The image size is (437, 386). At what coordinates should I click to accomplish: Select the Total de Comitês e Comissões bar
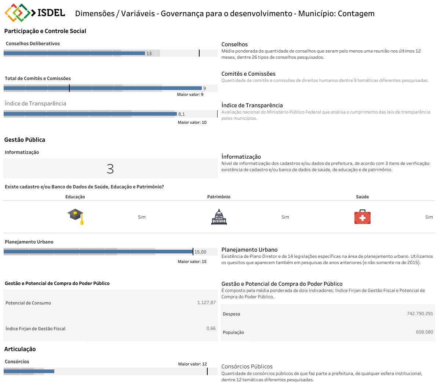pyautogui.click(x=103, y=88)
